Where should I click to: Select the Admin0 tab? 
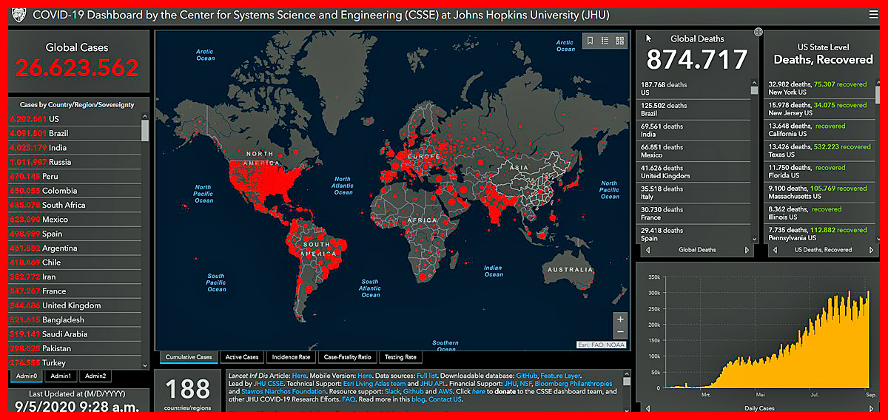(x=25, y=376)
